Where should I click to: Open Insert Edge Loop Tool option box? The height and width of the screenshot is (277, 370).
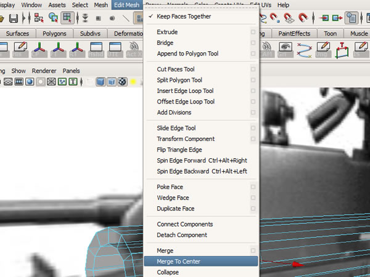[x=253, y=90]
